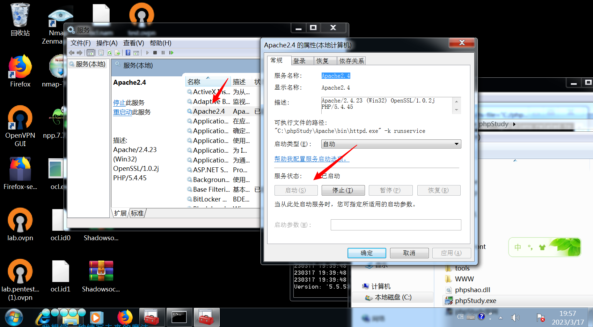Expand the phpStudy breadcrumb arrow in Explorer
Screen dimensions: 593x327
514,124
